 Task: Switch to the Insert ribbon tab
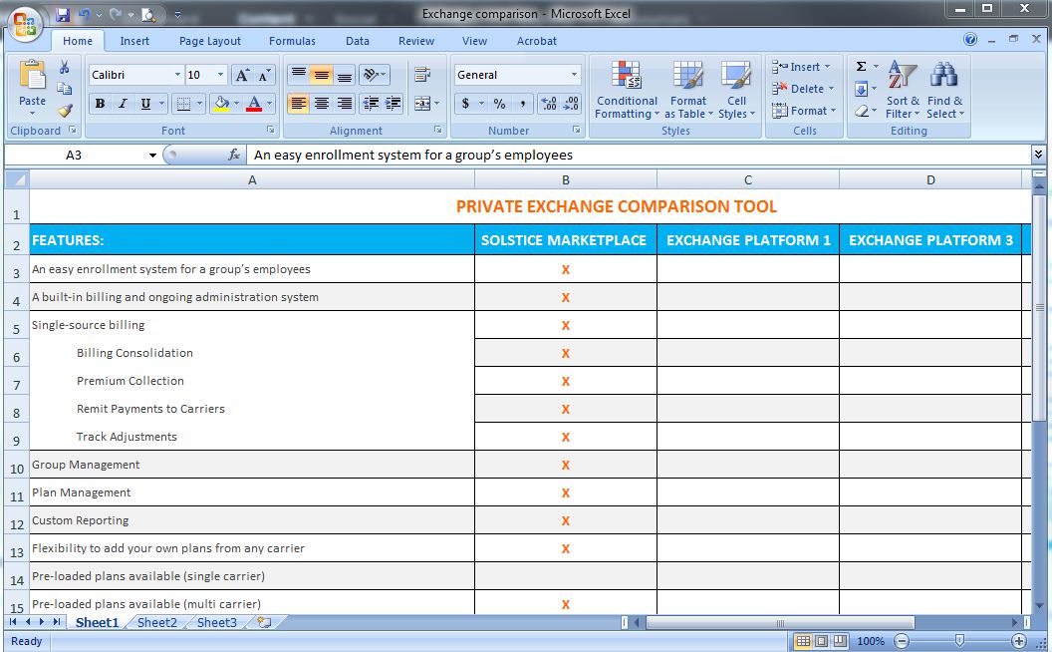point(134,41)
